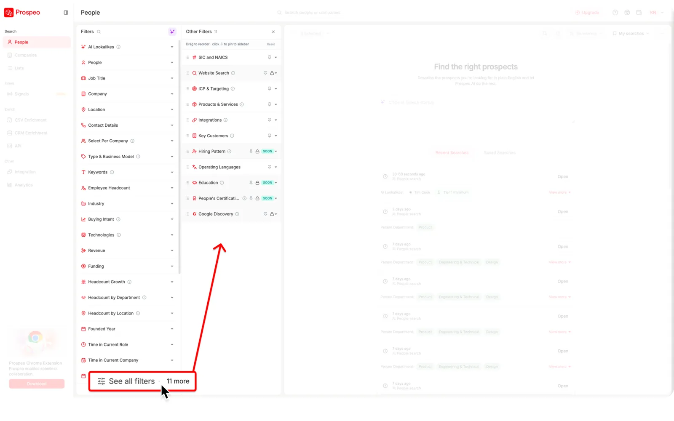
Task: Pin ICP & Targeting filter to sidebar
Action: click(270, 89)
